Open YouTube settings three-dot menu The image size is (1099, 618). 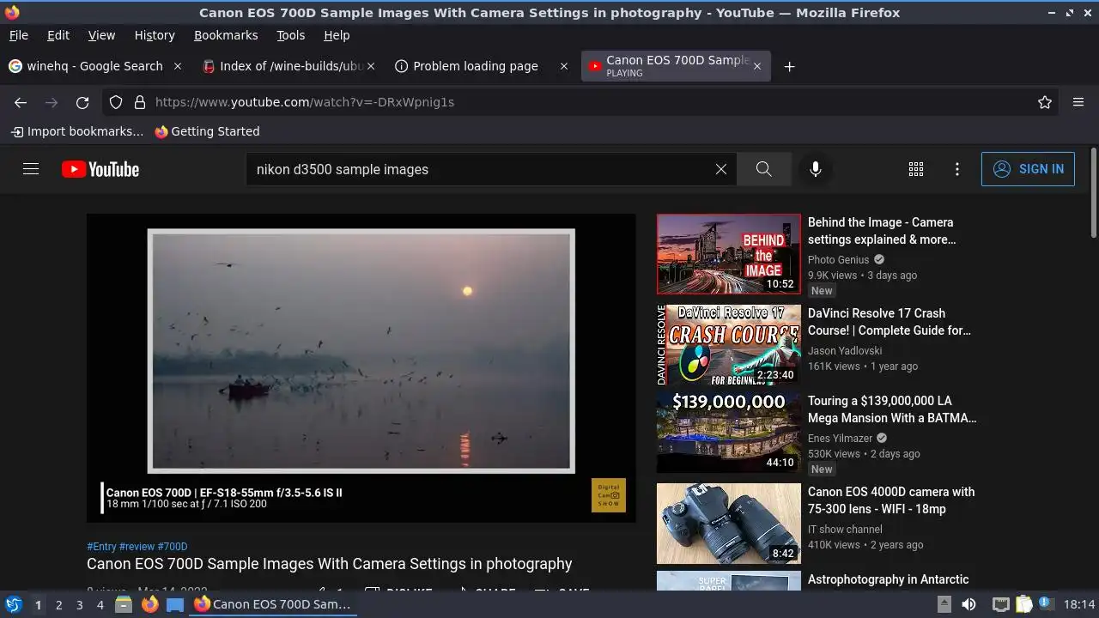click(957, 169)
